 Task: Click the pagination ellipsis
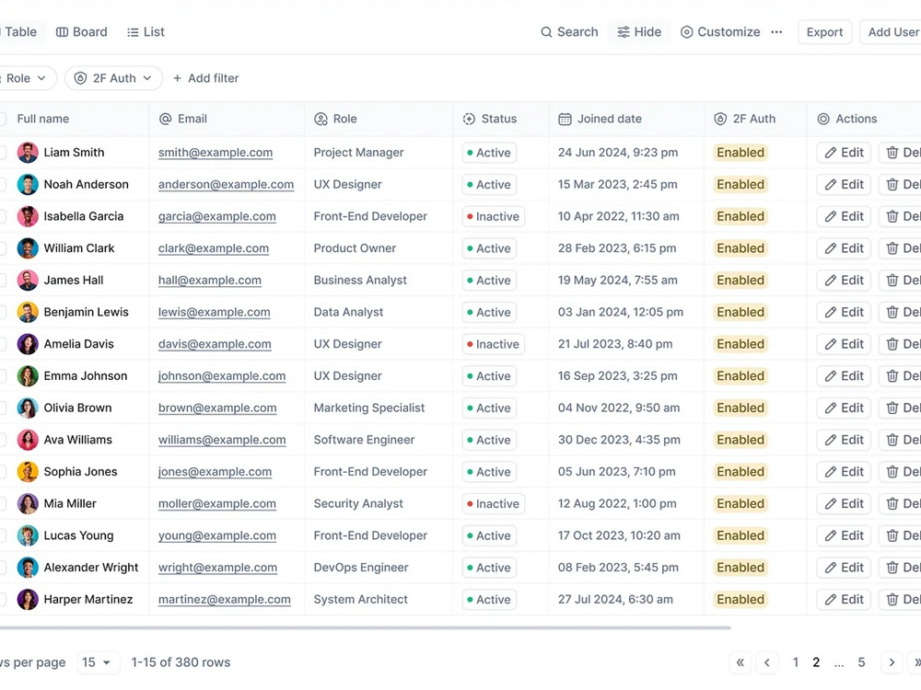839,663
